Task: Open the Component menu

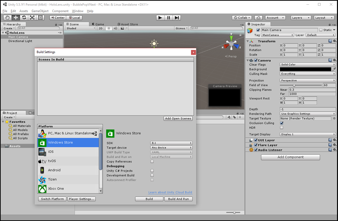Action: coord(60,11)
